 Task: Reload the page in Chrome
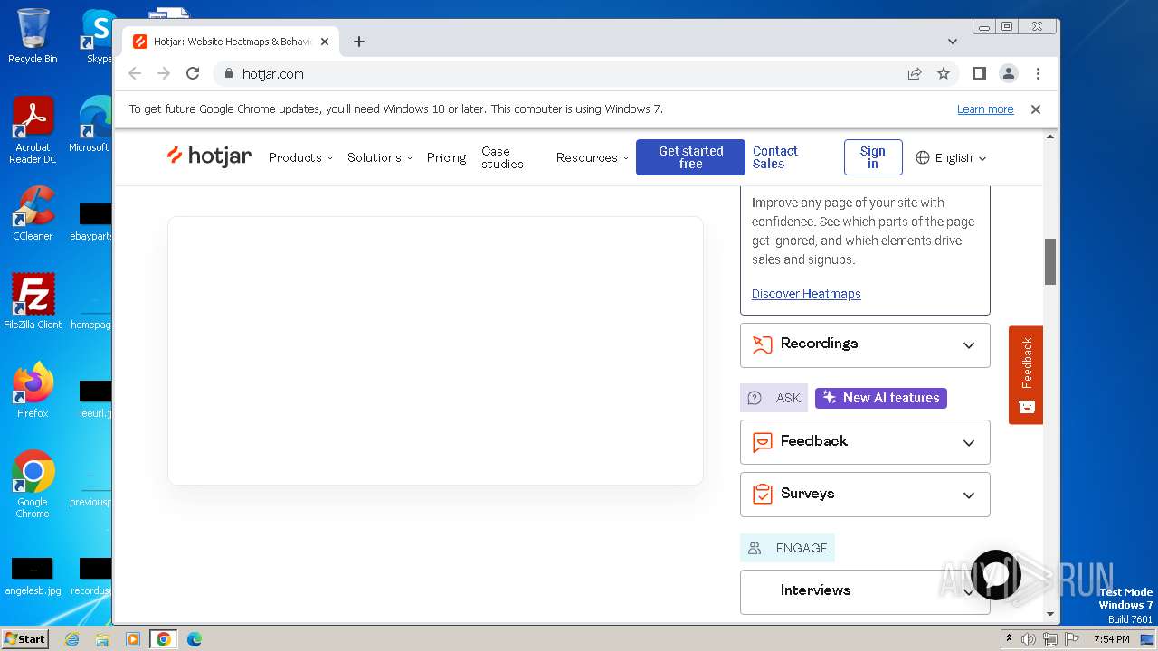(193, 73)
